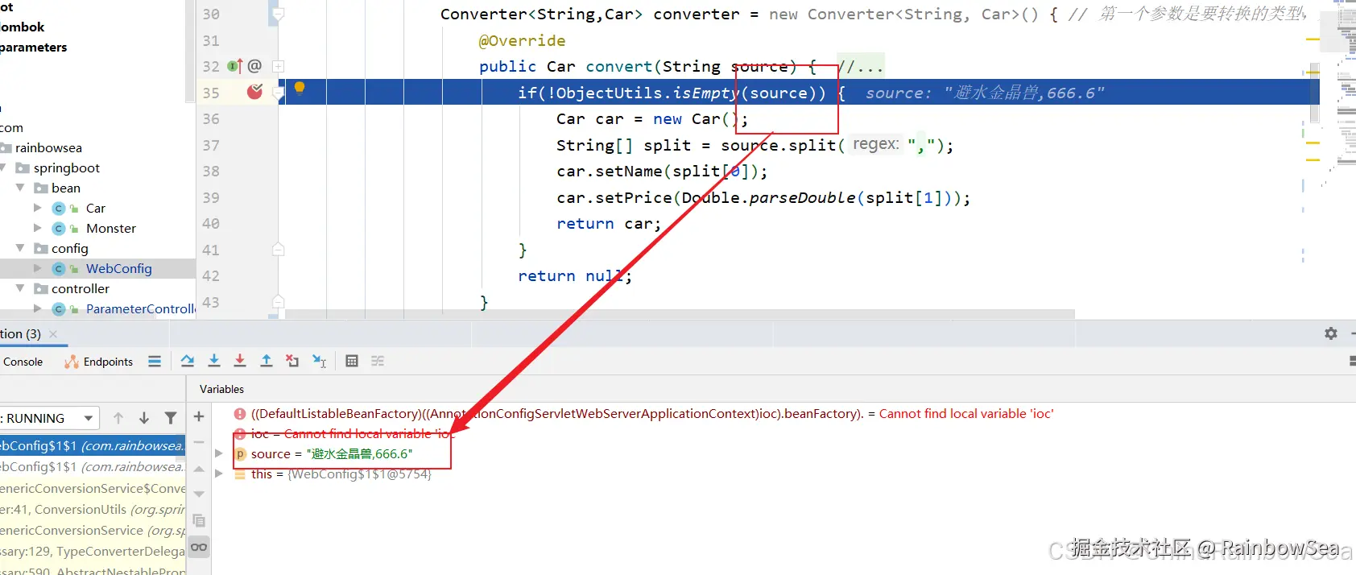Switch to Endpoints tab
The image size is (1356, 575).
pos(98,362)
